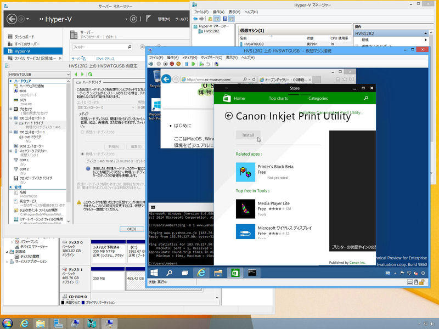This screenshot has height=329, width=439.
Task: Open 操作(A) menu in Hyper-V Manager
Action: coord(218,12)
